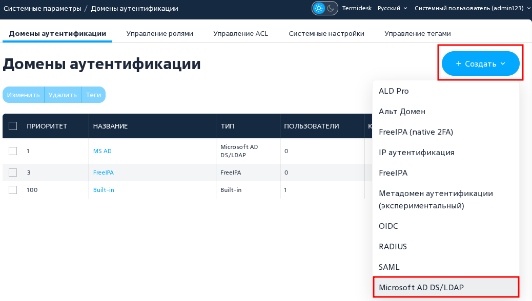The height and width of the screenshot is (301, 532).
Task: Click the Домены аутентификации breadcrumb
Action: click(134, 8)
